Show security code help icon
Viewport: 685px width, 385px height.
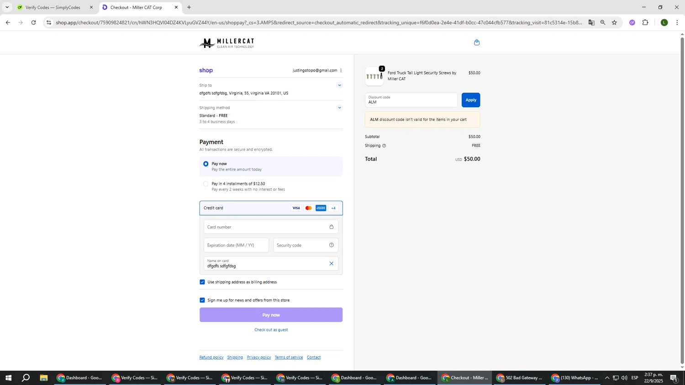click(x=332, y=245)
